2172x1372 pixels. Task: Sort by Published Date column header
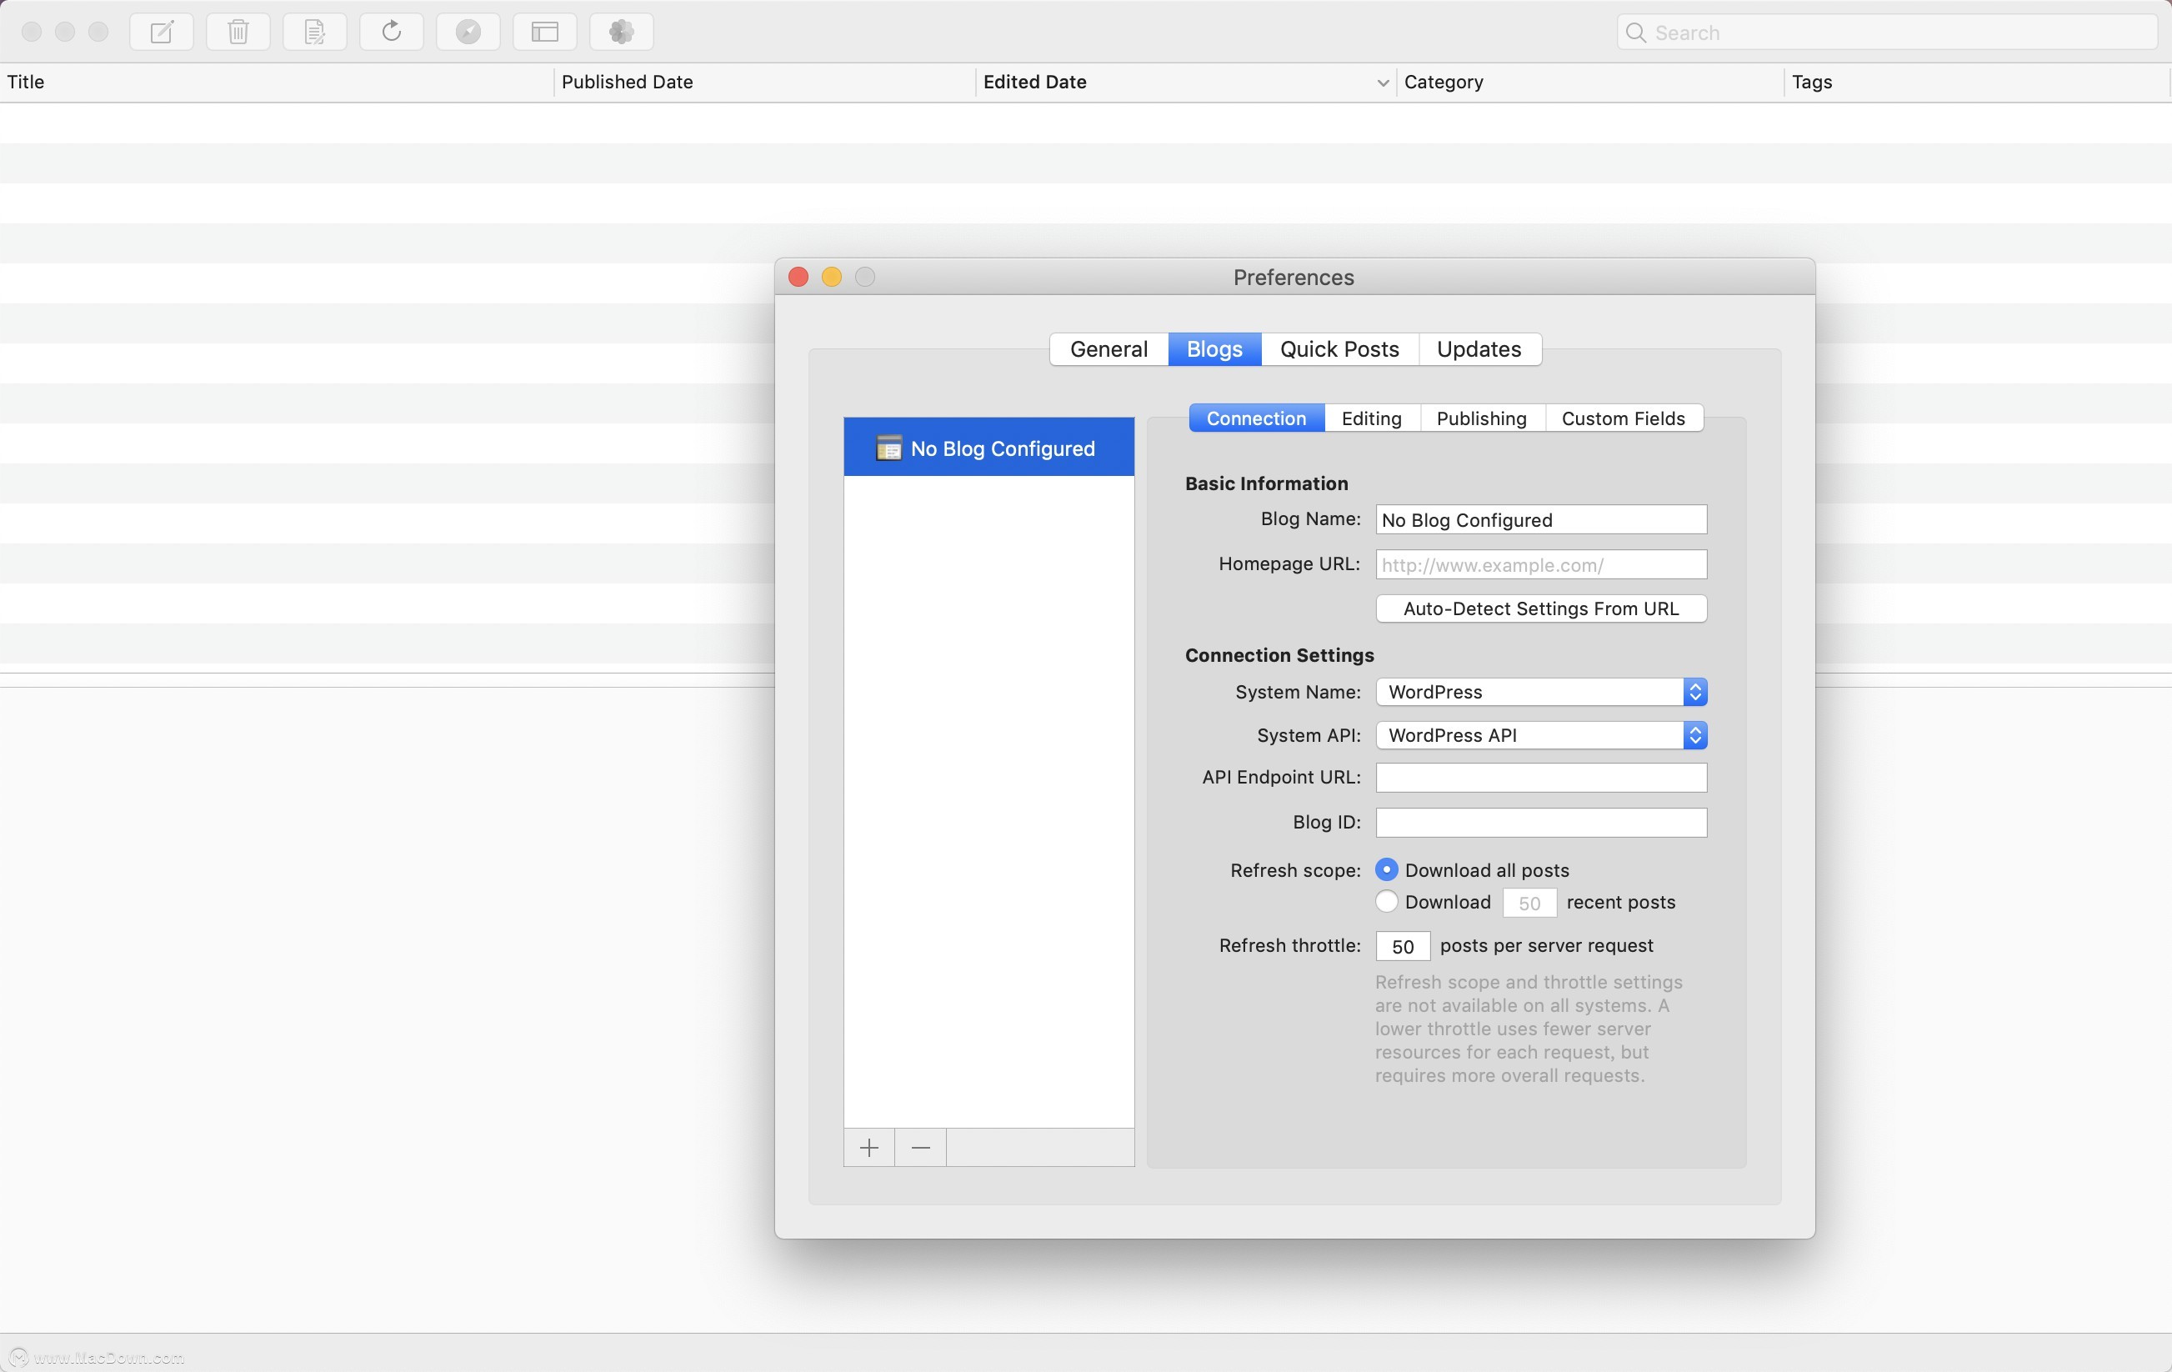point(765,82)
